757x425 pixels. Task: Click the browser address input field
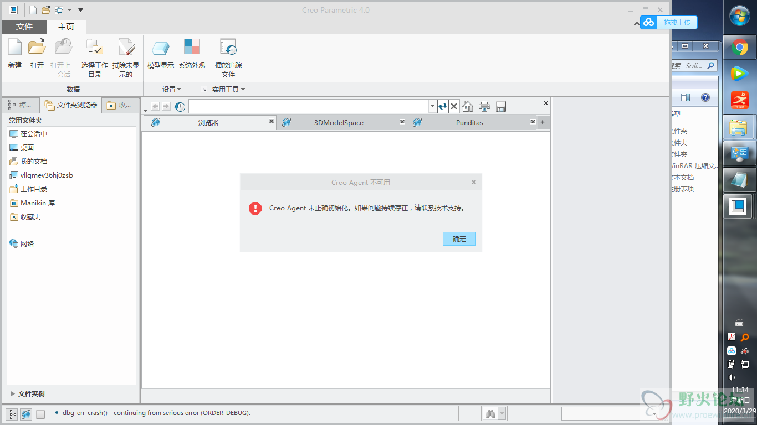[309, 106]
